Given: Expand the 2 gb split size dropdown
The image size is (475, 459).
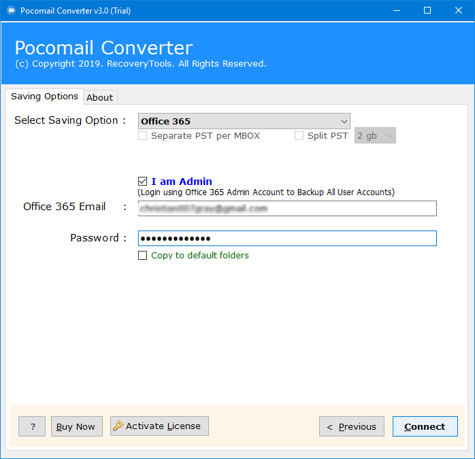Looking at the screenshot, I should point(375,135).
